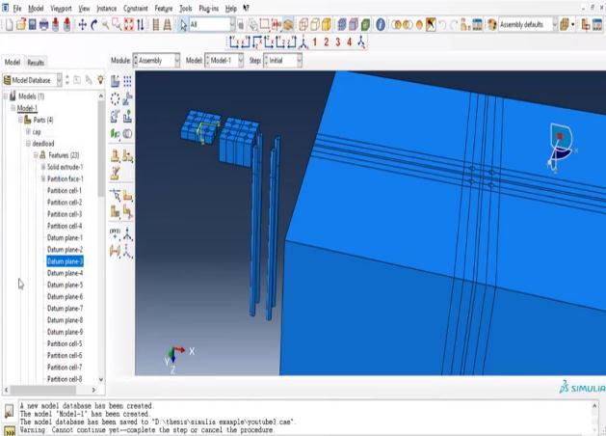
Task: Apply custom view 2
Action: pyautogui.click(x=327, y=42)
